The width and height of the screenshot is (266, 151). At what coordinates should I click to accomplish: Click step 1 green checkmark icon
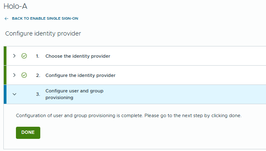24,56
